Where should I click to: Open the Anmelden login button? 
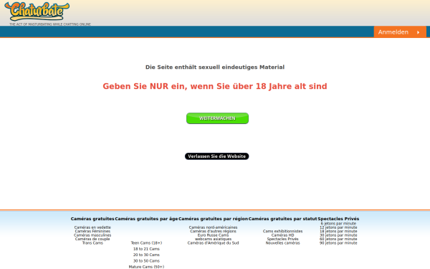[400, 32]
